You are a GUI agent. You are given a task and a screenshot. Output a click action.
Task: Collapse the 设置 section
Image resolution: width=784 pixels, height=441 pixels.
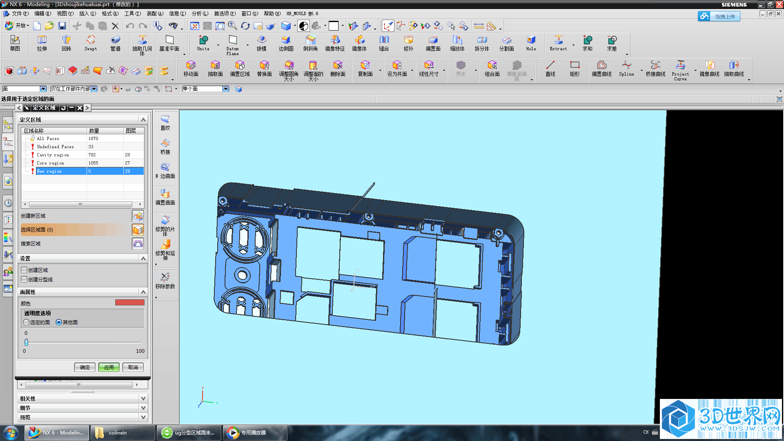click(143, 258)
